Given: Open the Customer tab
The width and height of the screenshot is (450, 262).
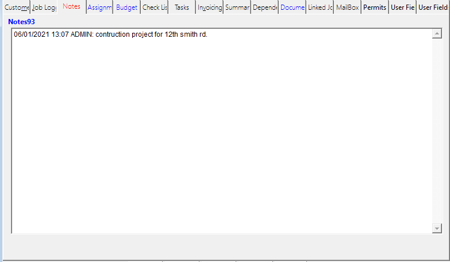Looking at the screenshot, I should pos(16,7).
